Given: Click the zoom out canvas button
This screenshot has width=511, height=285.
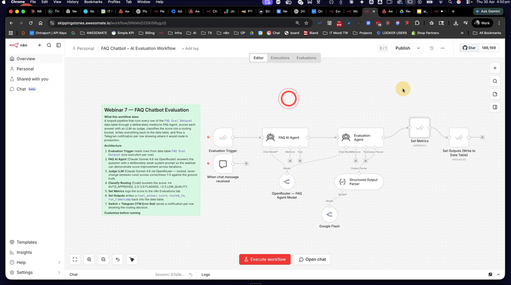Looking at the screenshot, I should pos(103,259).
